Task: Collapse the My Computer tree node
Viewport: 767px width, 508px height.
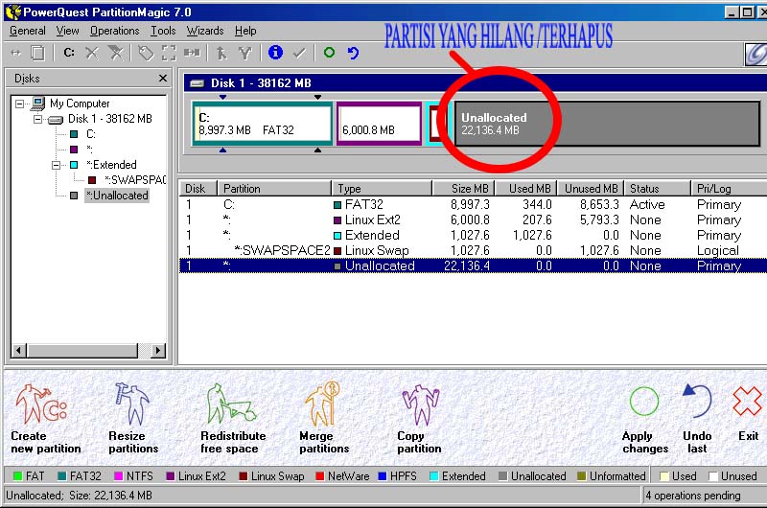Action: pos(19,104)
